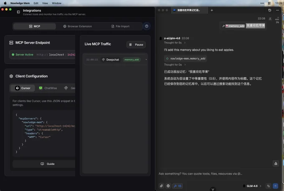Open the View menu in menu bar

(45, 3)
